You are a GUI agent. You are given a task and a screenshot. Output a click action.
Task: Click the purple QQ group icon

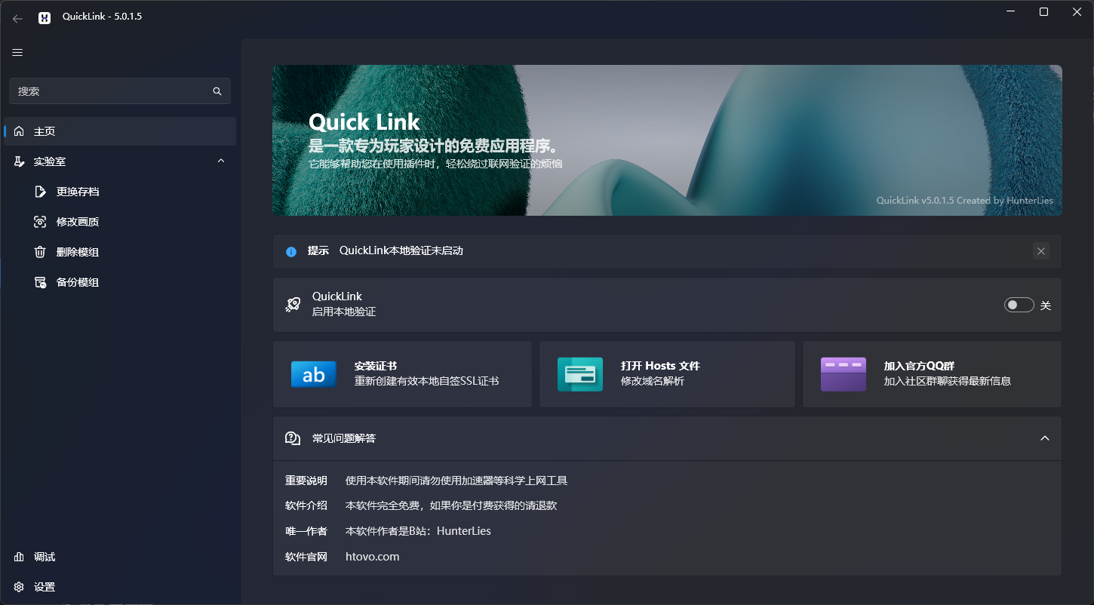844,374
